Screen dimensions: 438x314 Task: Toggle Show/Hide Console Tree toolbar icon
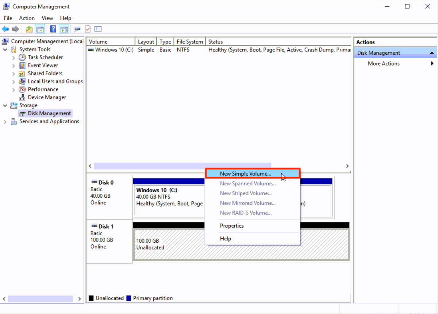pyautogui.click(x=40, y=29)
